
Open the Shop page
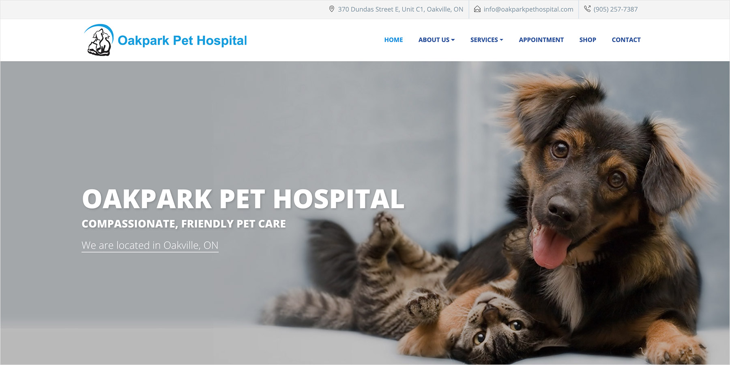point(588,40)
